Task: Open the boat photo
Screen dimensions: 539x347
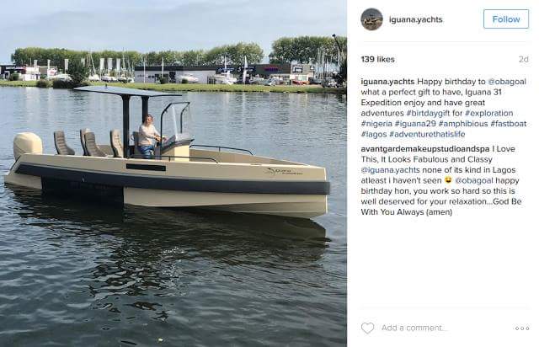Action: [173, 173]
